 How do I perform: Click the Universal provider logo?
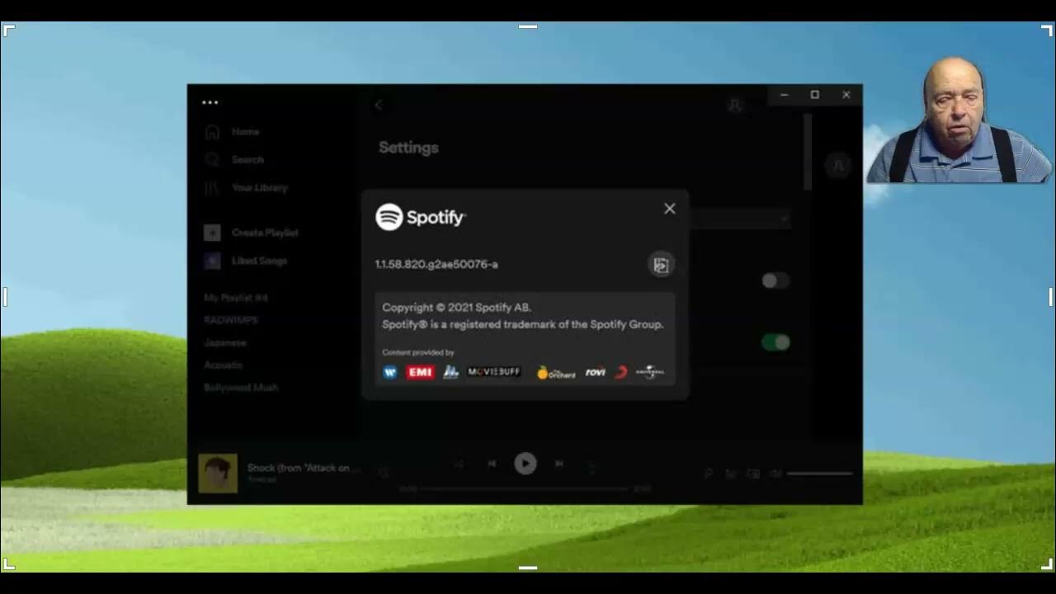point(650,372)
